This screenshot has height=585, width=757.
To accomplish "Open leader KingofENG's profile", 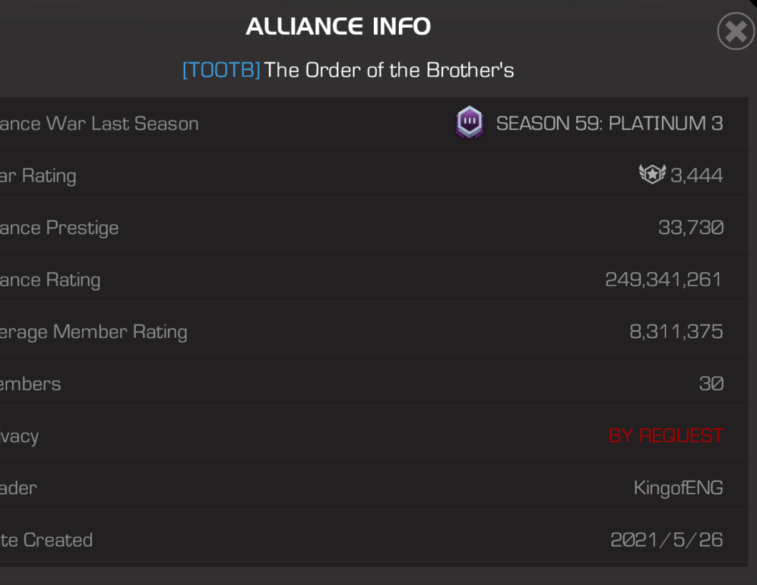I will tap(678, 488).
